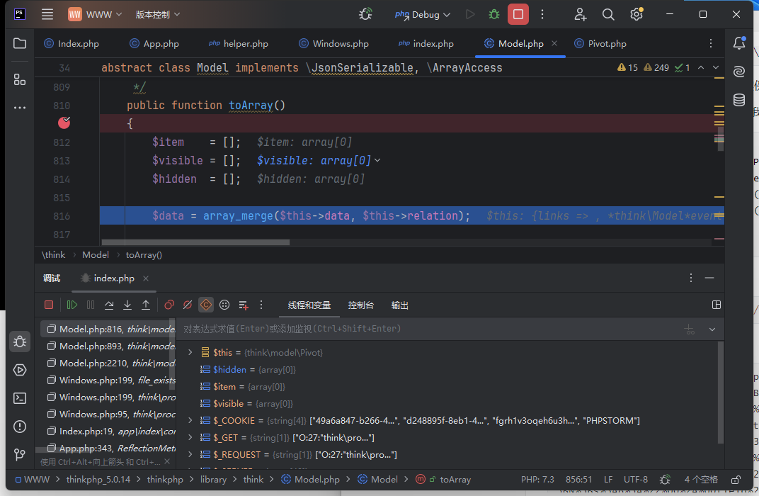Expand the $_COOKIE variable node
The height and width of the screenshot is (496, 759).
coord(190,420)
